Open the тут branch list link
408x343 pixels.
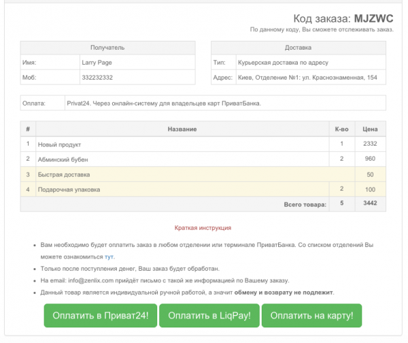click(x=109, y=257)
